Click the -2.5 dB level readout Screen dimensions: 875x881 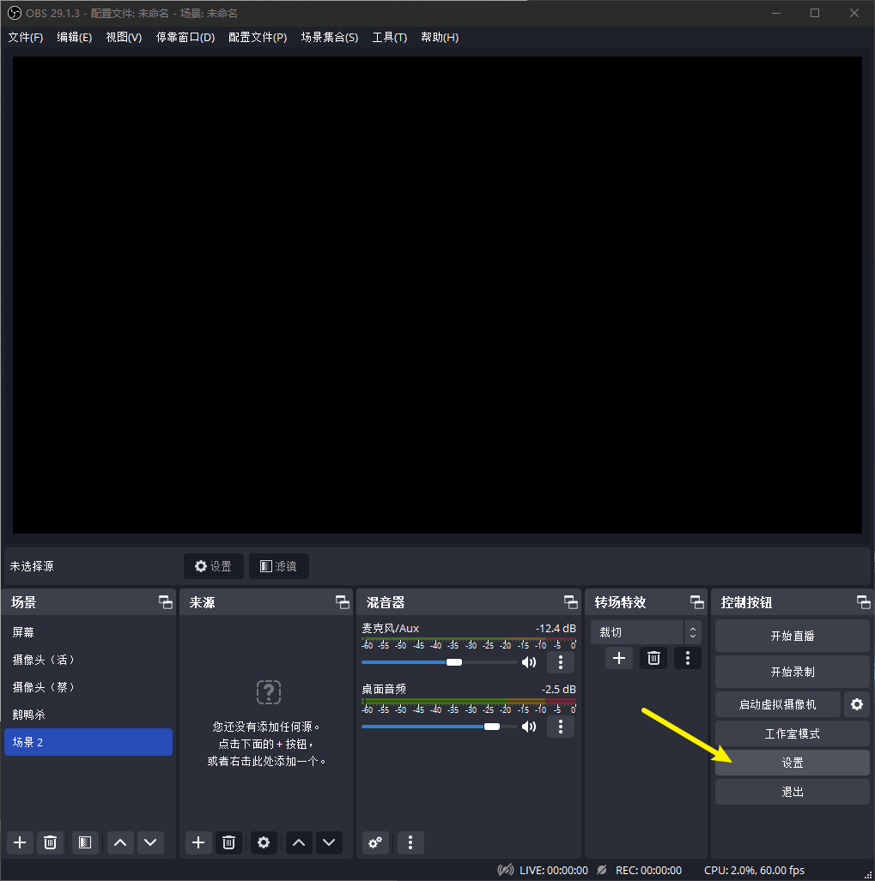(559, 689)
